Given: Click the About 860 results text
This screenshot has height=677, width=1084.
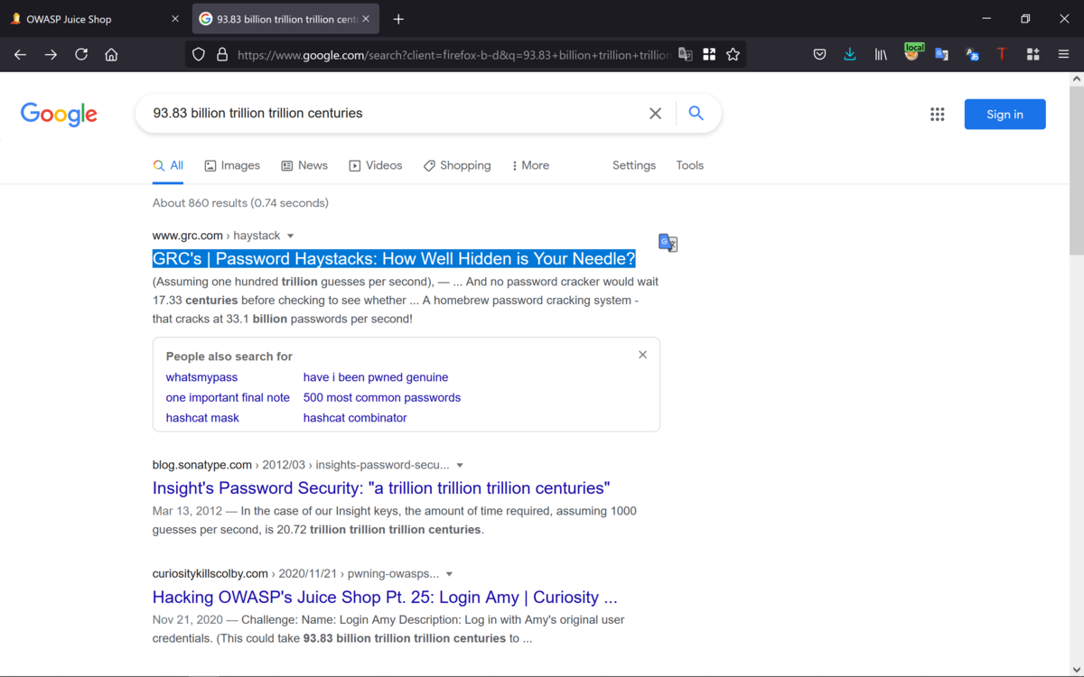Looking at the screenshot, I should click(240, 203).
